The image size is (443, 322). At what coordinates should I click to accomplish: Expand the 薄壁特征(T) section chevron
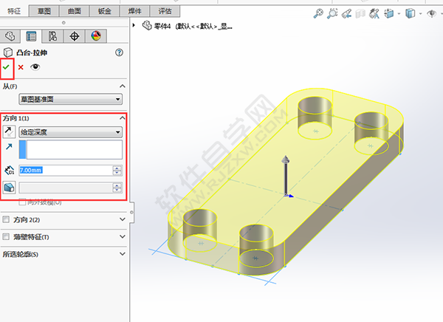(x=123, y=236)
